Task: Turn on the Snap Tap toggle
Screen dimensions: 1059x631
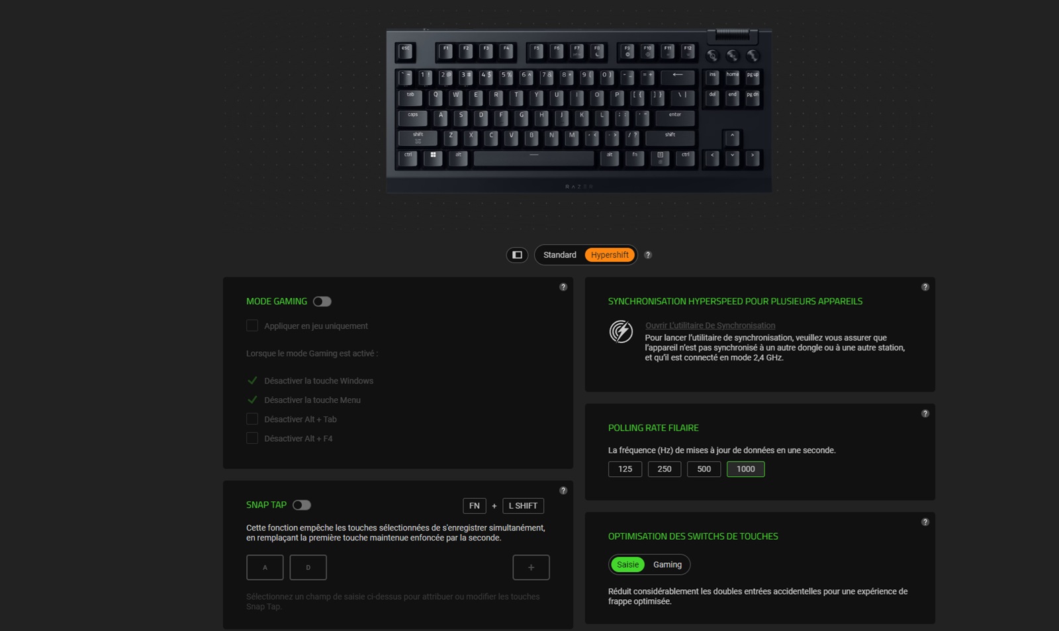Action: 302,505
